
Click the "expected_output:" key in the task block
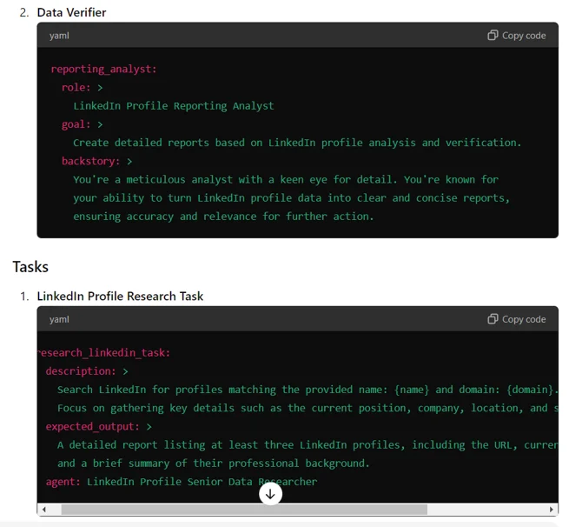[92, 426]
